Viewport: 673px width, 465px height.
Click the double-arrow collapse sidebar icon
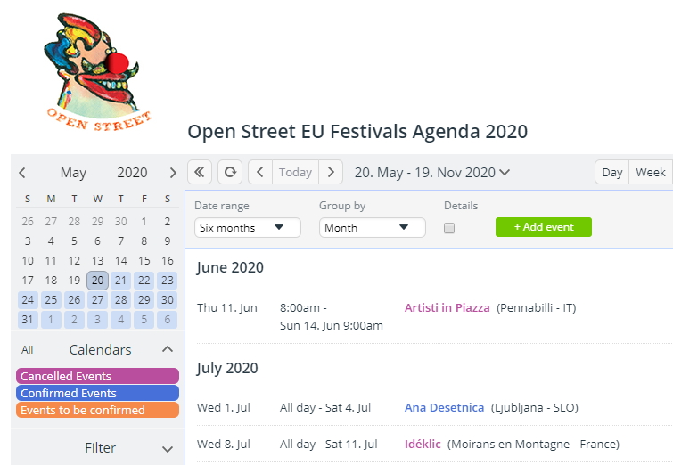click(200, 172)
